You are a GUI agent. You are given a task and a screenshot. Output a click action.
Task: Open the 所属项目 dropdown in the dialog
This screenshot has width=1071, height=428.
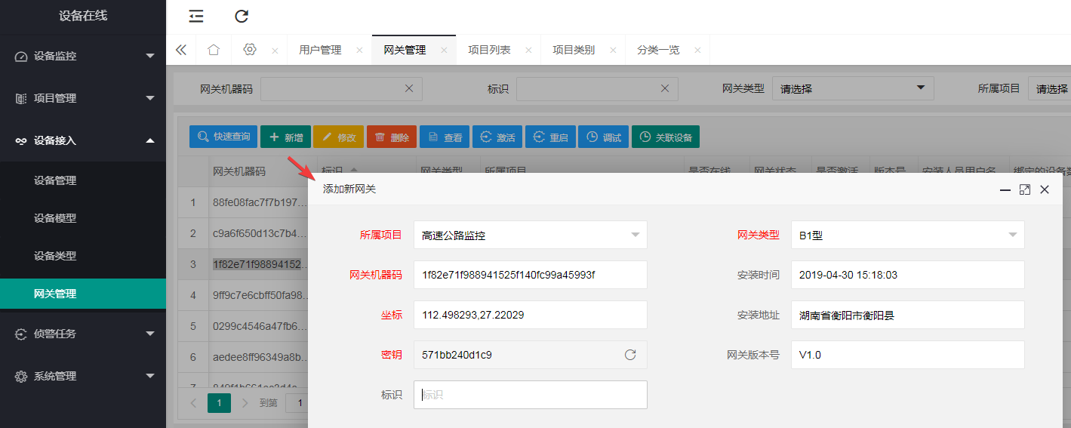pyautogui.click(x=531, y=235)
